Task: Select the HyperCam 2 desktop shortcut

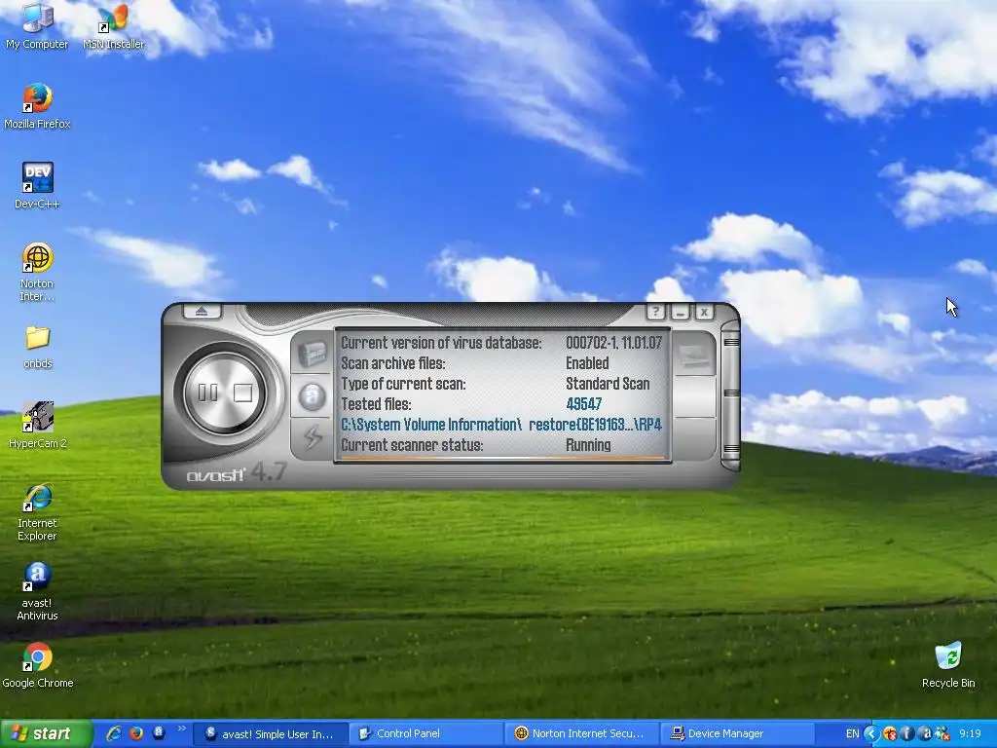Action: point(38,426)
